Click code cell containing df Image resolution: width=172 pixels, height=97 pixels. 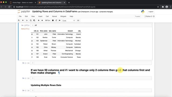(x=91, y=25)
